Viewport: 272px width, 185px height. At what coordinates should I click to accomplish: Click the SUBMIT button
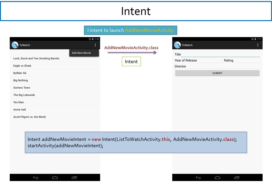pos(217,73)
